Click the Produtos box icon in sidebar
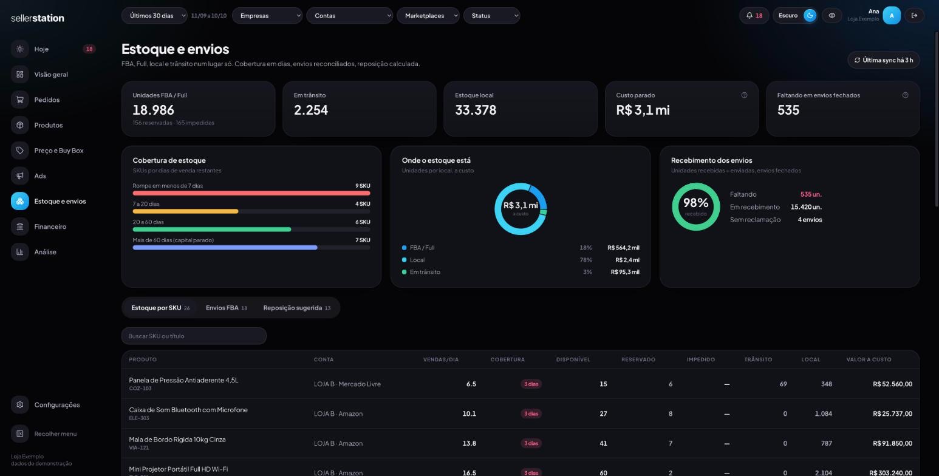The height and width of the screenshot is (476, 939). (x=20, y=125)
